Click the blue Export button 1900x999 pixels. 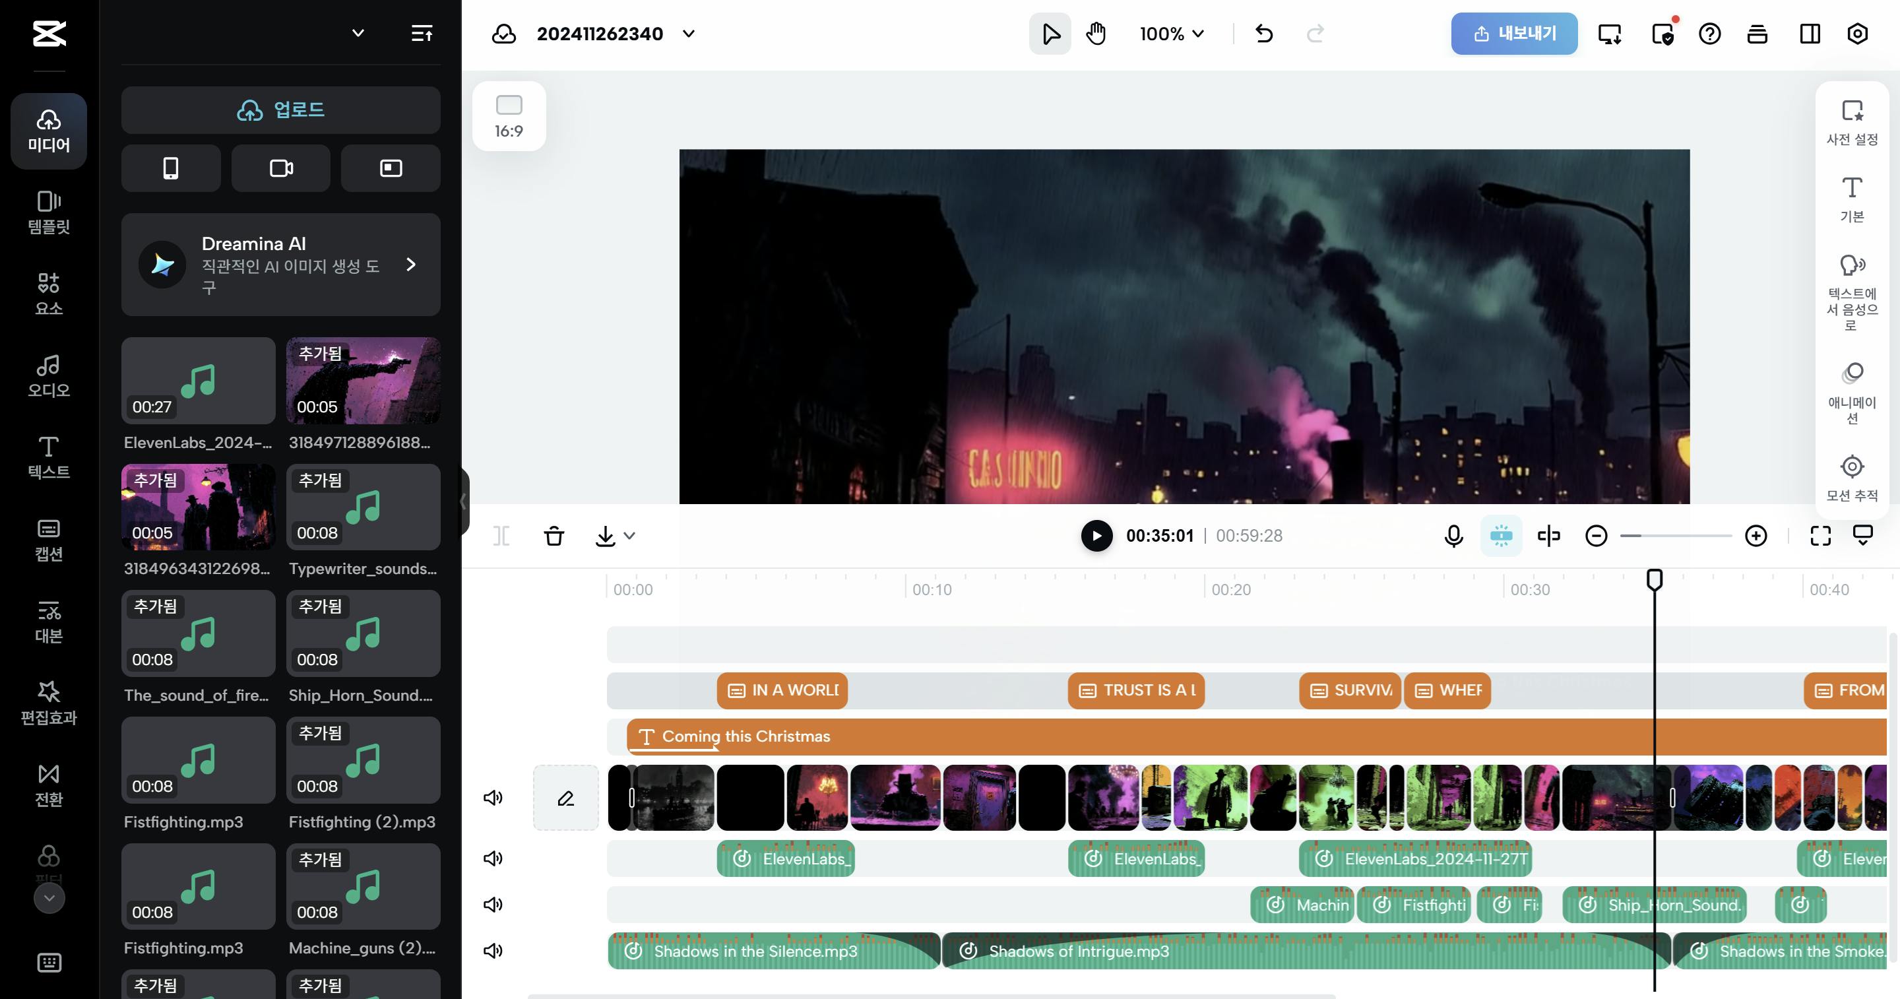pos(1513,34)
